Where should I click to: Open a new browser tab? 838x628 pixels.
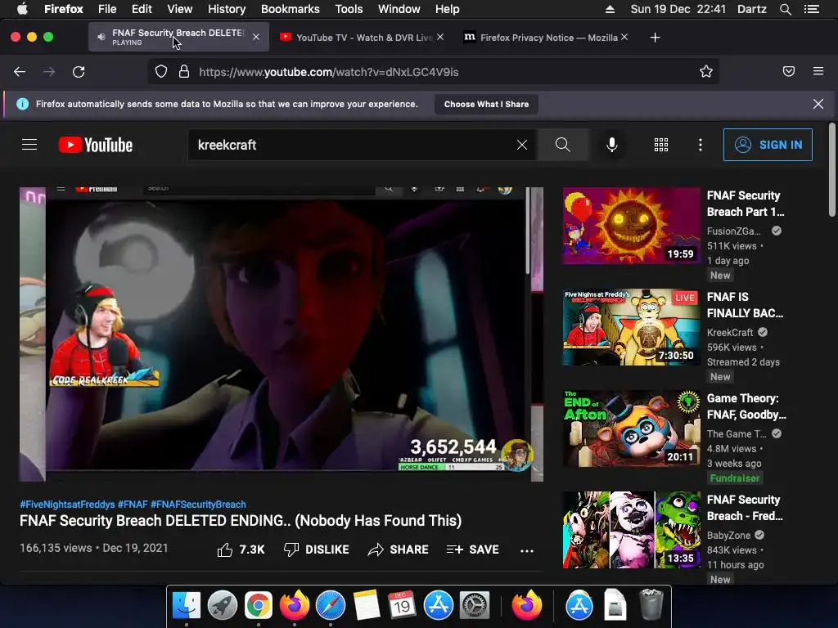(655, 38)
